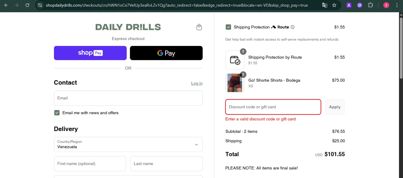Focus the Last name field
Screen dimensions: 403x178
tap(166, 164)
